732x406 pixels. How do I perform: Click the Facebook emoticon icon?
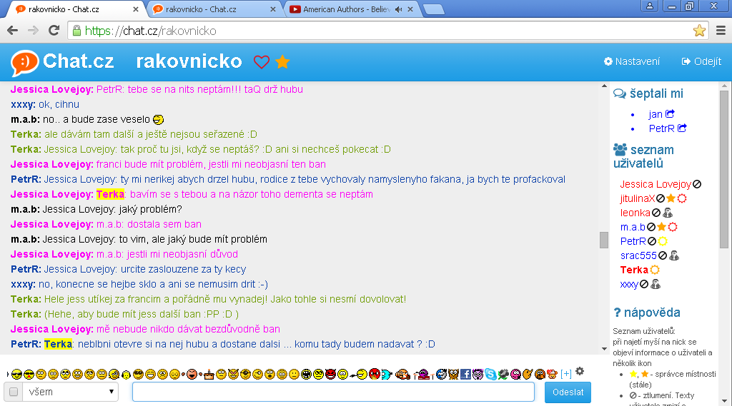coord(465,374)
